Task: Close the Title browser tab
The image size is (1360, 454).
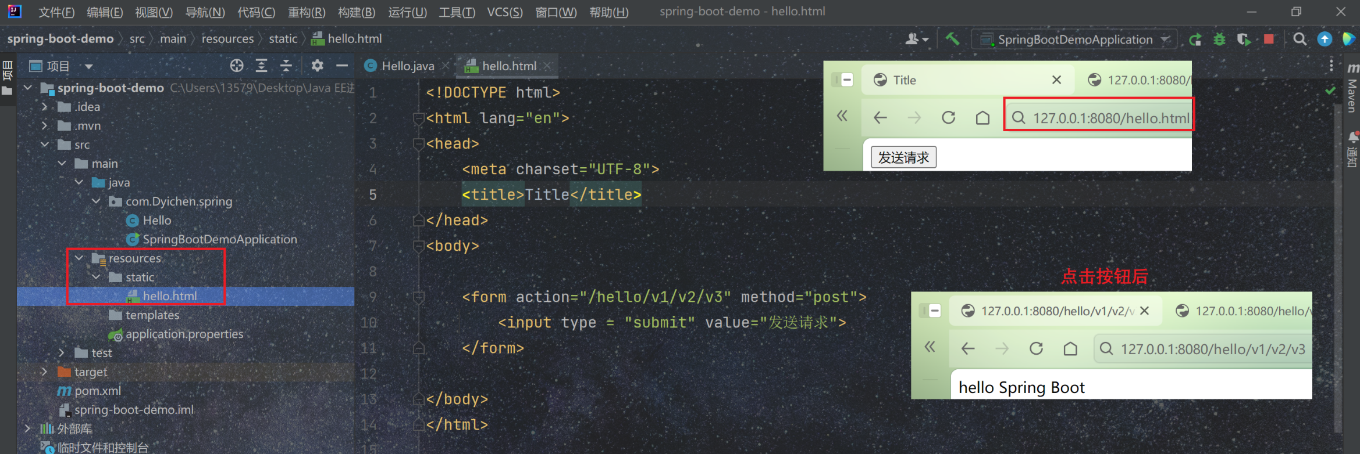Action: (x=1056, y=80)
